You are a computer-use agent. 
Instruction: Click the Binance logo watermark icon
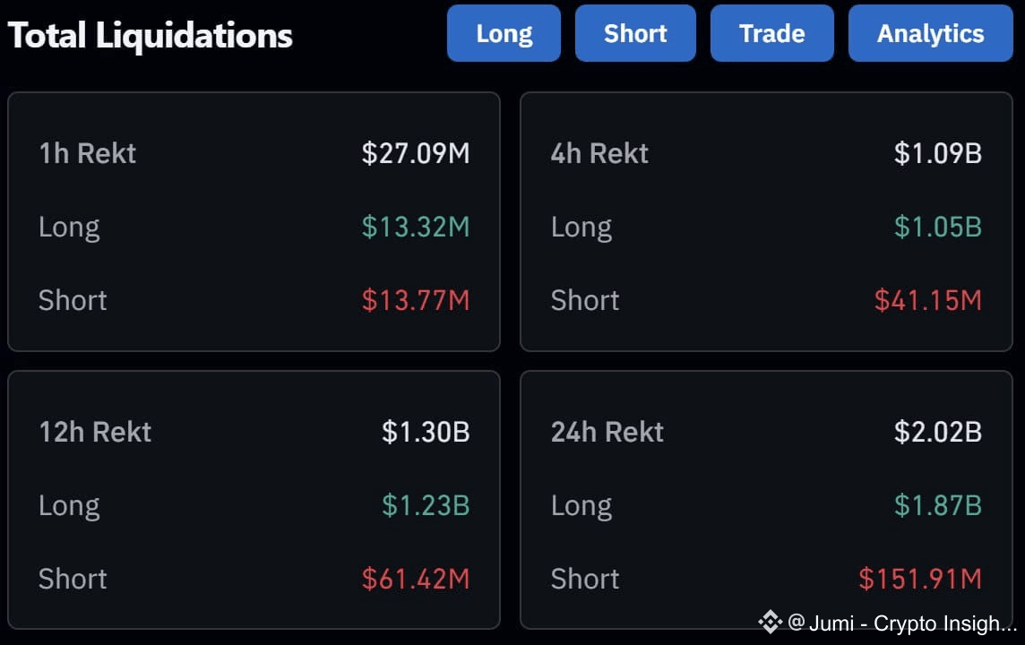770,622
